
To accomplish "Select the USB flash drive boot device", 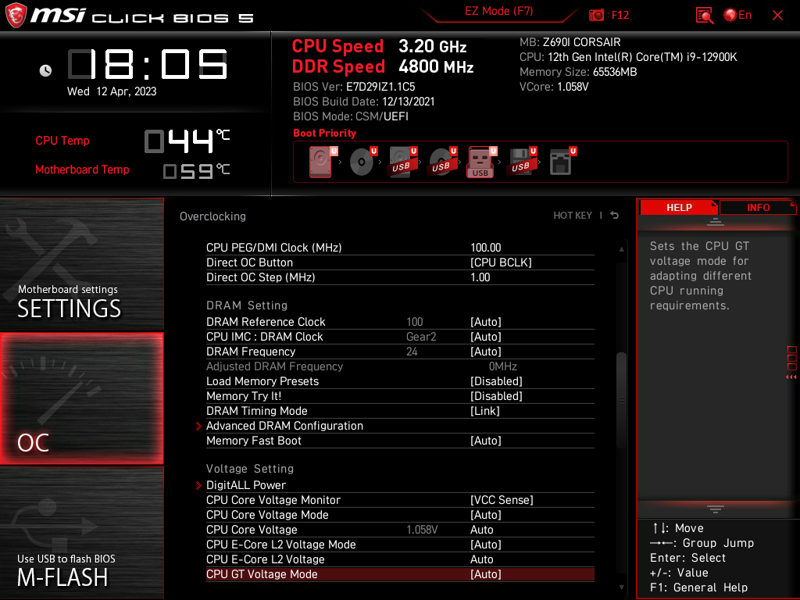I will 479,161.
